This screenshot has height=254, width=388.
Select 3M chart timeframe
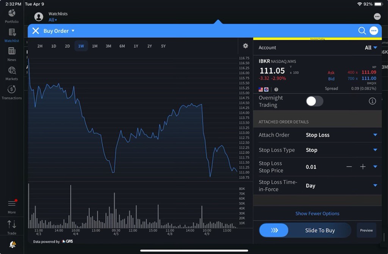tap(108, 46)
